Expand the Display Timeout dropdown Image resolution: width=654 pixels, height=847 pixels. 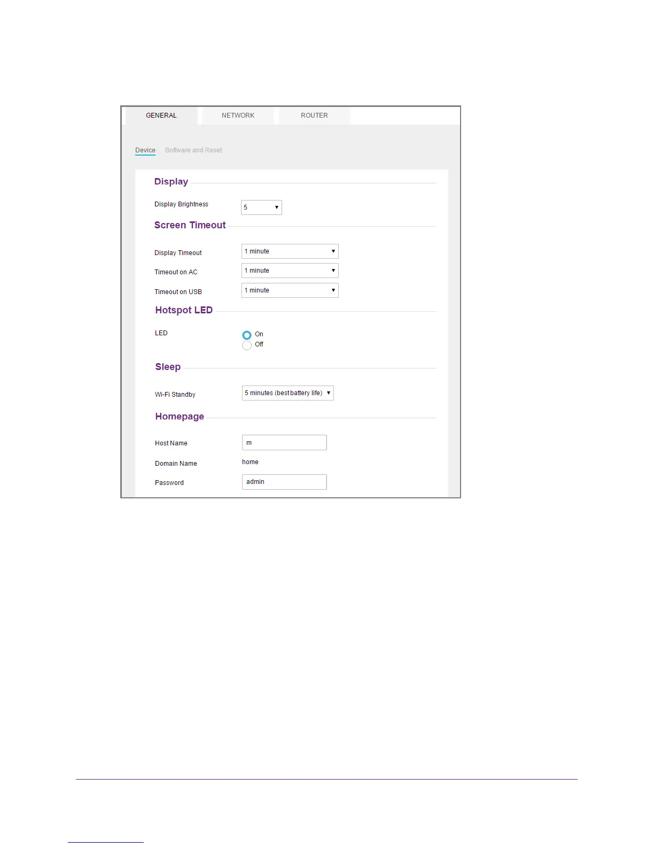coord(290,251)
